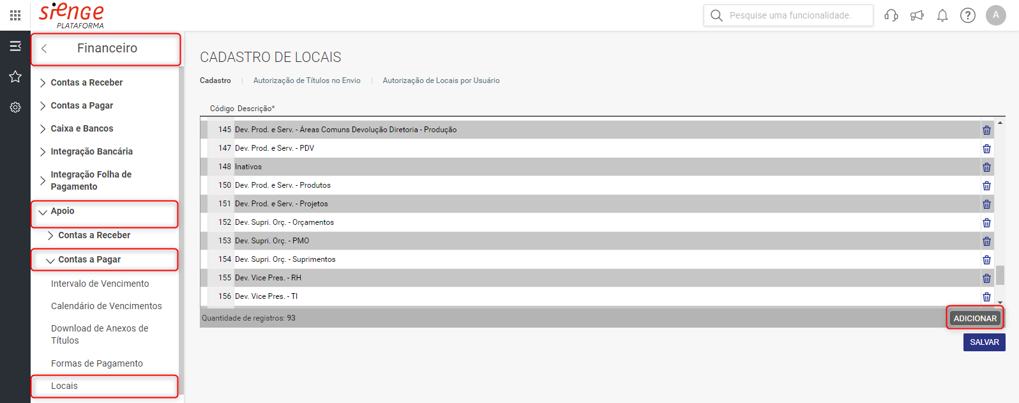Click the SALVAR button

(985, 342)
